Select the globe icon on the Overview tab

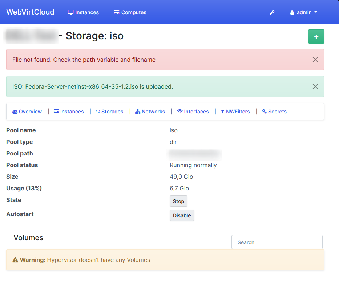coord(15,112)
